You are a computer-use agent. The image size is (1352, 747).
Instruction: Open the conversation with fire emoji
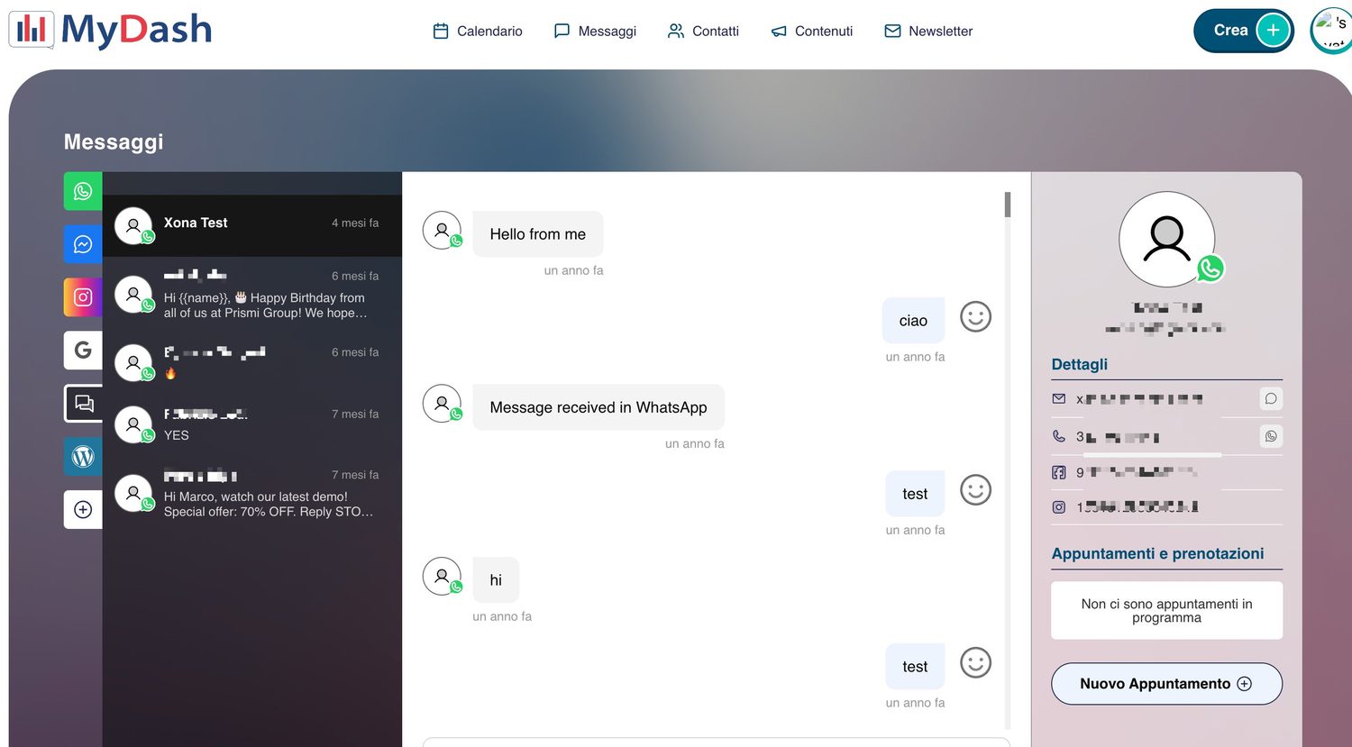252,361
